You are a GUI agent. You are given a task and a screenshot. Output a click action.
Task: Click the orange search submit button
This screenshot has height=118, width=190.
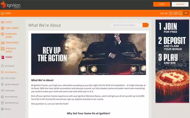(x=145, y=25)
